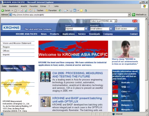
Task: Click the CIA 2005 article thumbnail
Action: click(46, 77)
